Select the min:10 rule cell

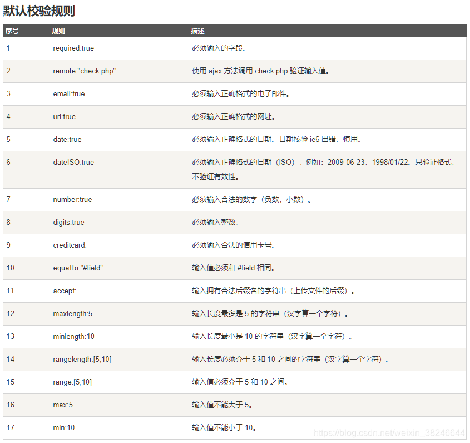(119, 428)
